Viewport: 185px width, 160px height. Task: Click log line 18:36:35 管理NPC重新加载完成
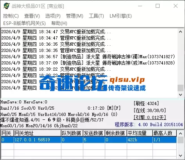[x=56, y=50]
